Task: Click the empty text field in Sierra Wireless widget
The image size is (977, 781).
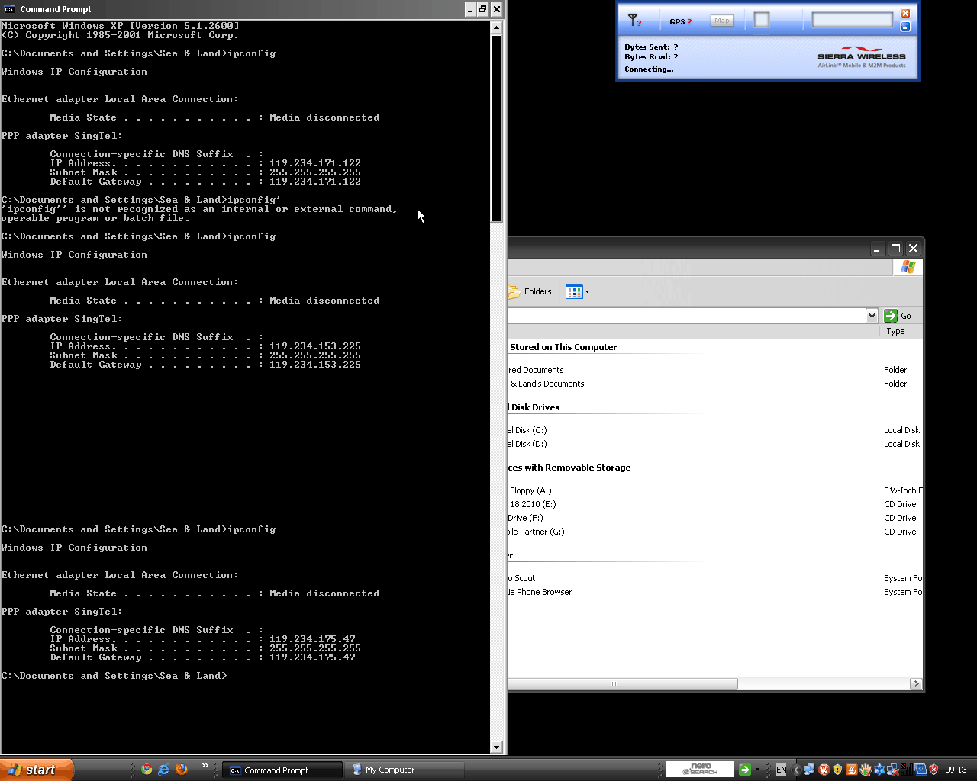Action: 852,20
